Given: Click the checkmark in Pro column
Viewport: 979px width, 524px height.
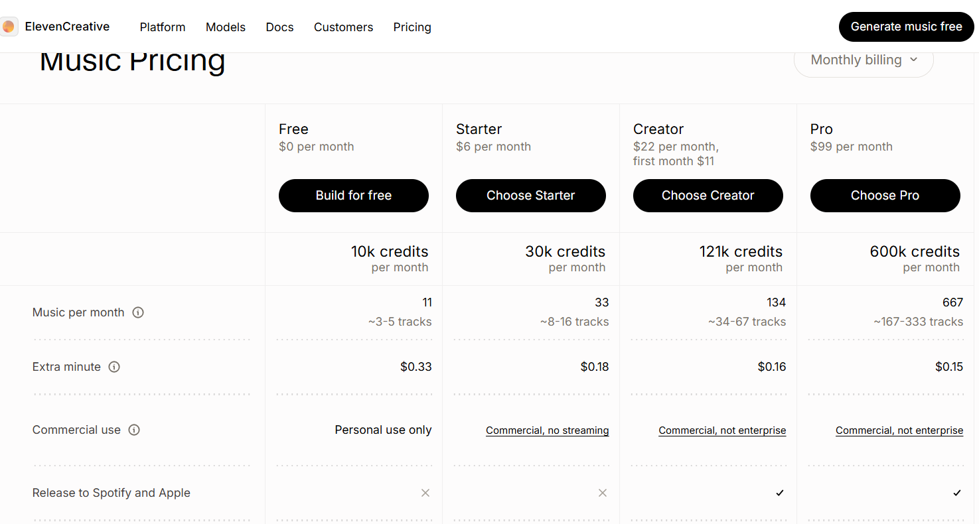Looking at the screenshot, I should tap(957, 493).
